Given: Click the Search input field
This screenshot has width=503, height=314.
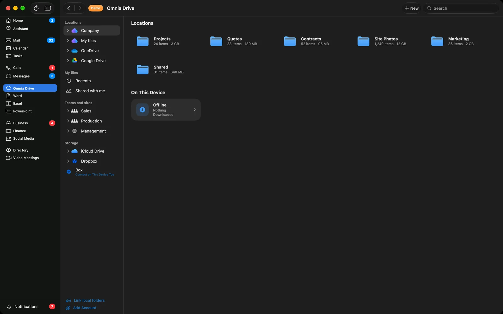Looking at the screenshot, I should [x=461, y=8].
